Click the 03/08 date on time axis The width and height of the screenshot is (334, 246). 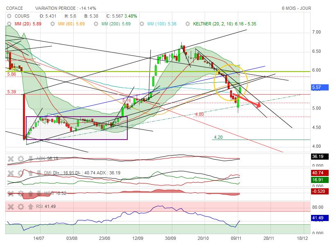click(x=72, y=238)
